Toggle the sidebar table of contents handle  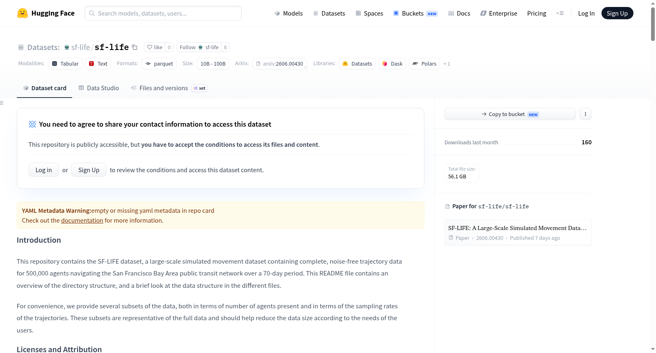click(2, 103)
